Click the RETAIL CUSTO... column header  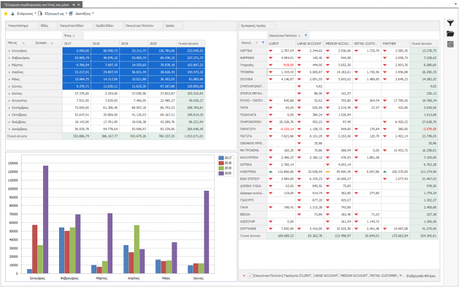click(367, 44)
